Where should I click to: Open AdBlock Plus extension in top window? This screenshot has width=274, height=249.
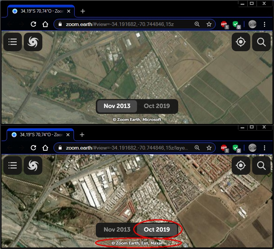(x=224, y=24)
